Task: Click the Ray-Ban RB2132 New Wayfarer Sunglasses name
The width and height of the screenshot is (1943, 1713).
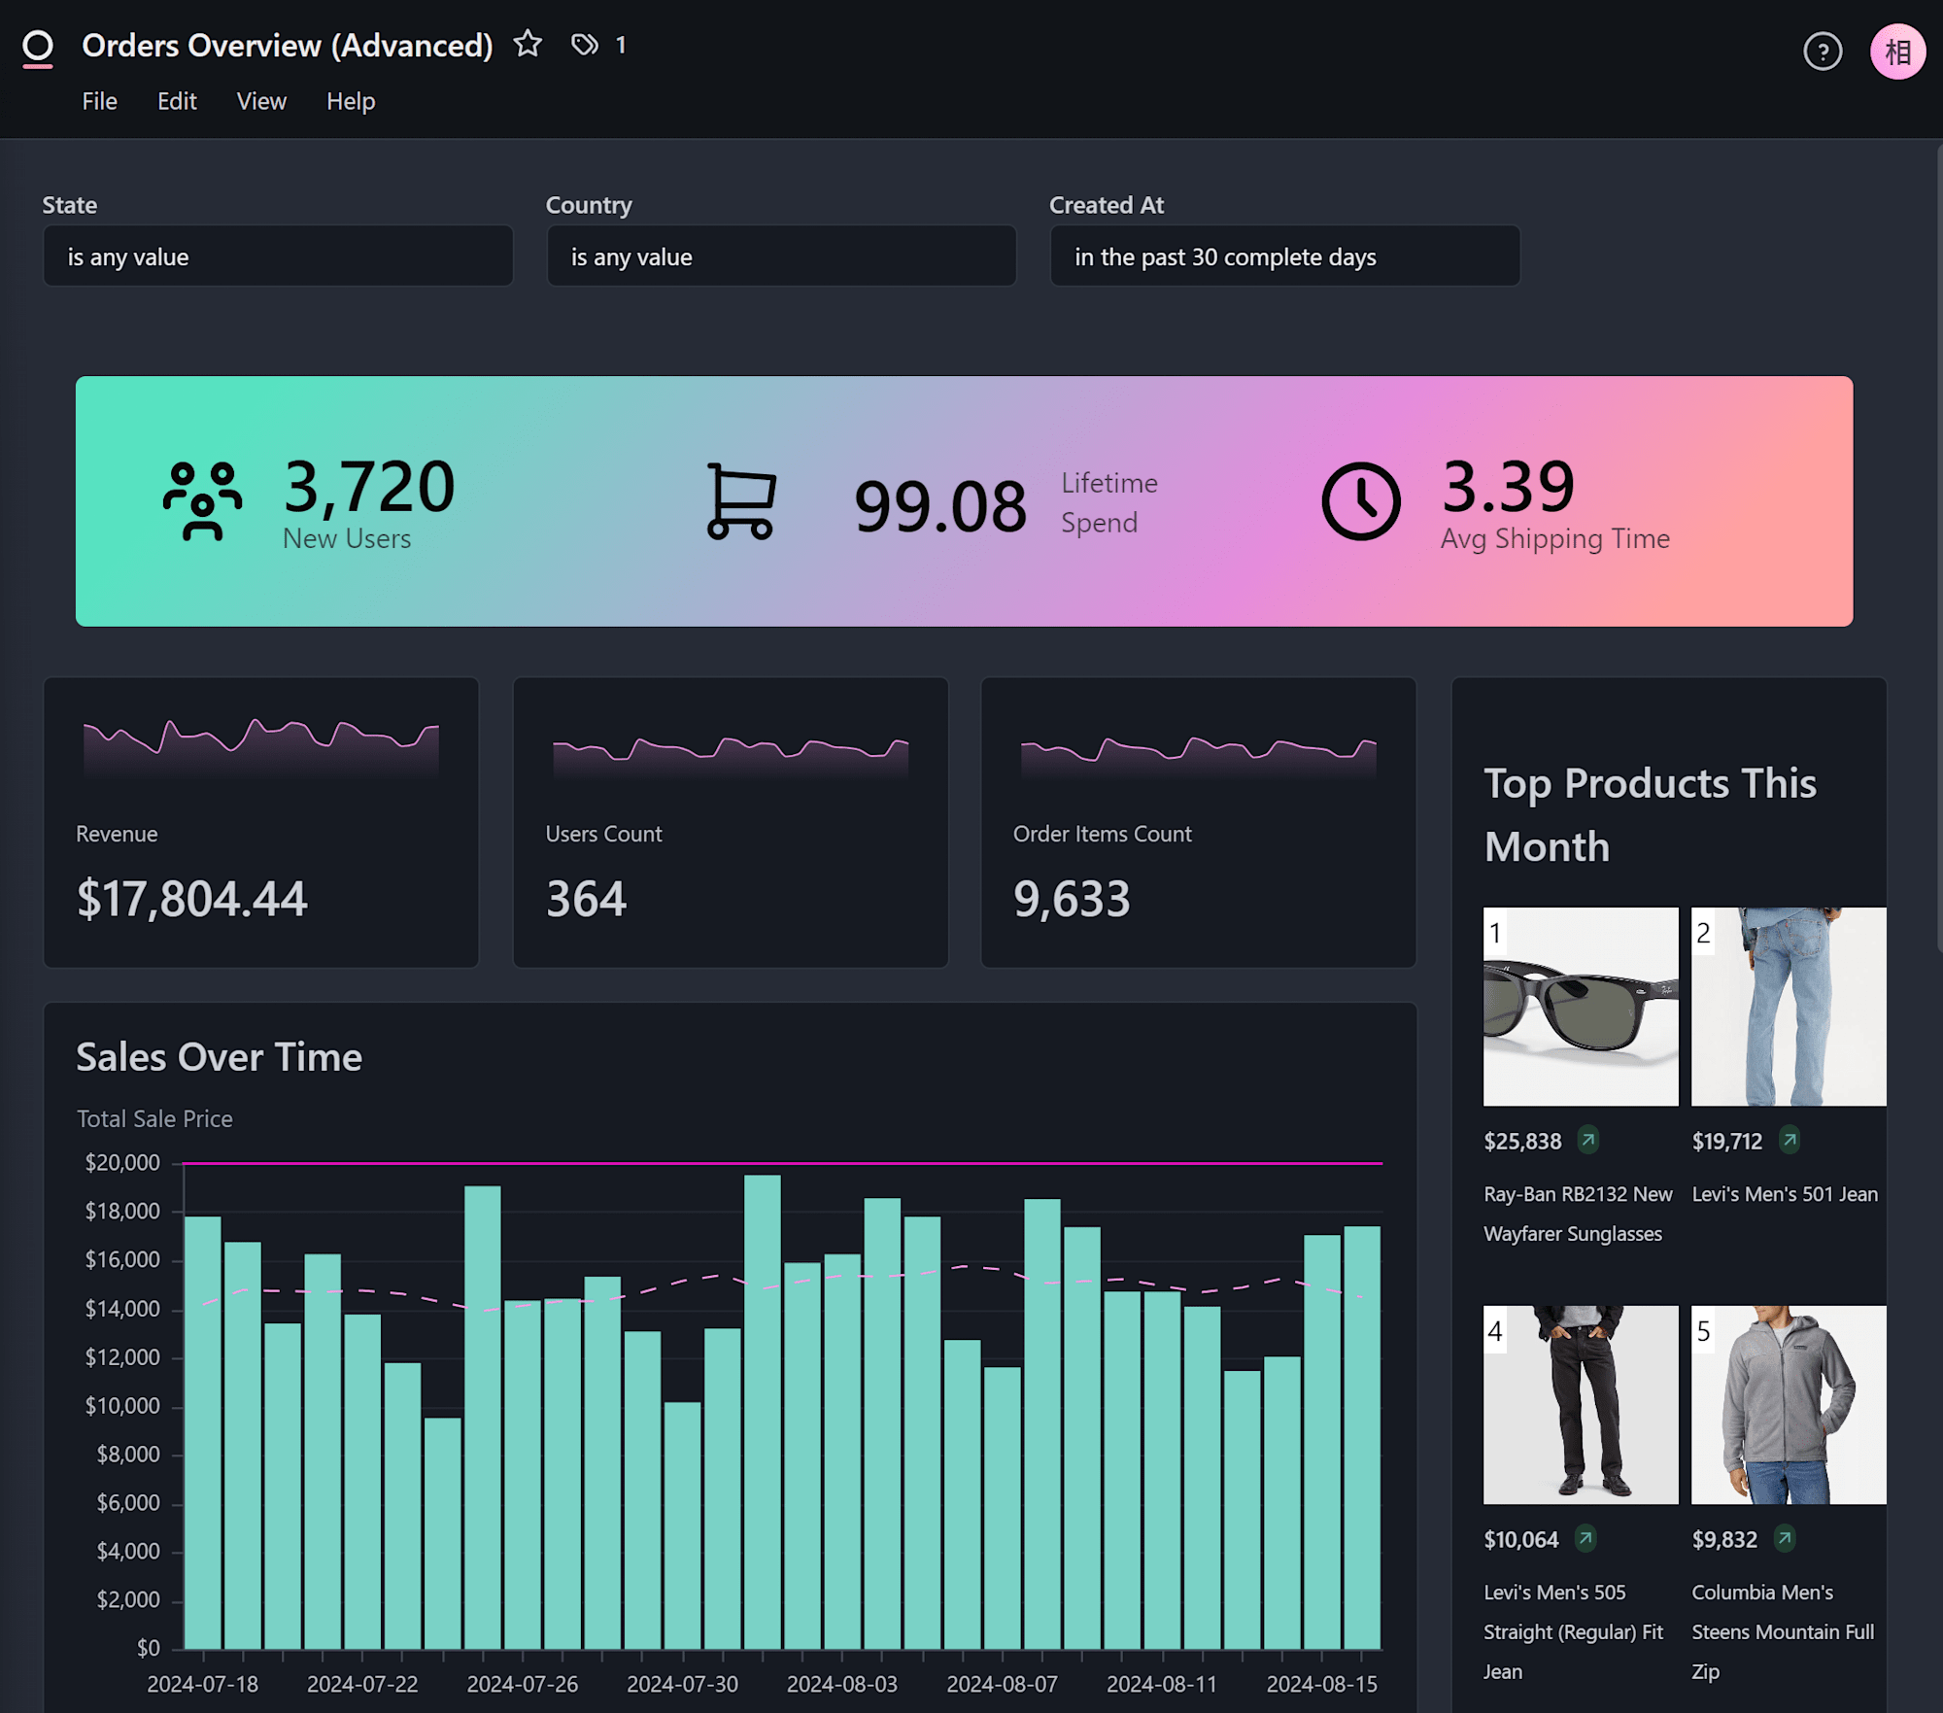Action: tap(1578, 1214)
